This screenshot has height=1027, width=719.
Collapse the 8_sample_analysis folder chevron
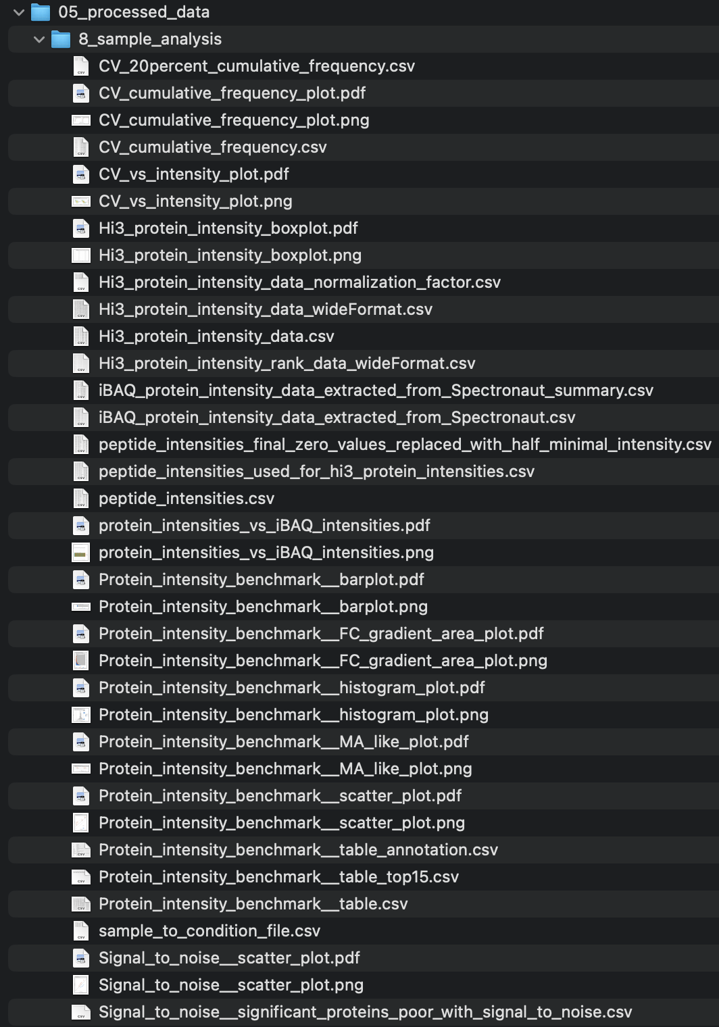39,39
